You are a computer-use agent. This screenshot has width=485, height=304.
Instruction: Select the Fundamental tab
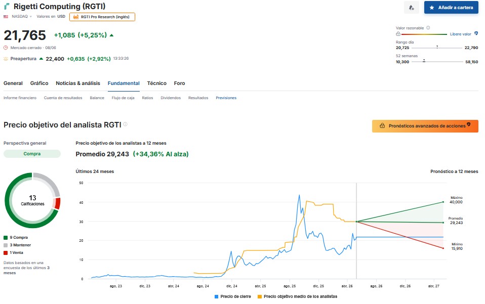[x=124, y=83]
